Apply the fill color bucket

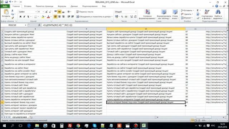tap(43, 17)
